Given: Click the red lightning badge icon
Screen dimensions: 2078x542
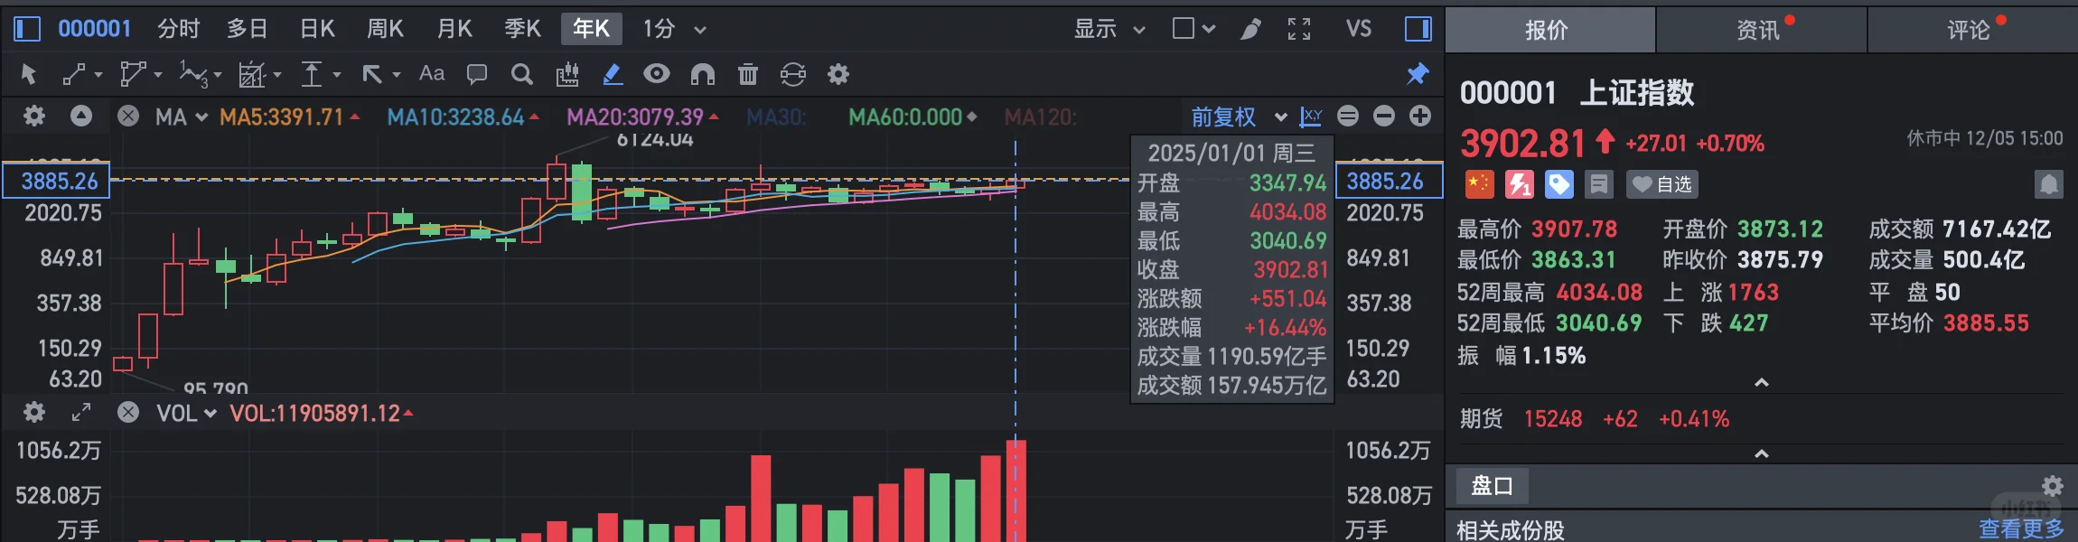Looking at the screenshot, I should coord(1520,184).
